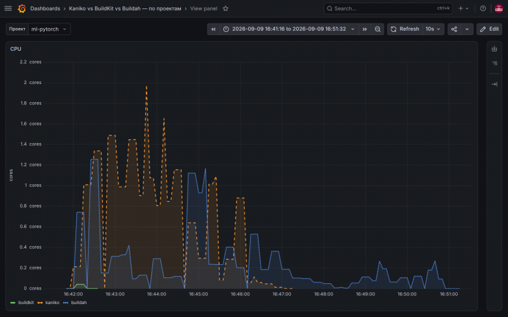Click the outline list icon in right sidebar
The image size is (508, 317).
[494, 63]
